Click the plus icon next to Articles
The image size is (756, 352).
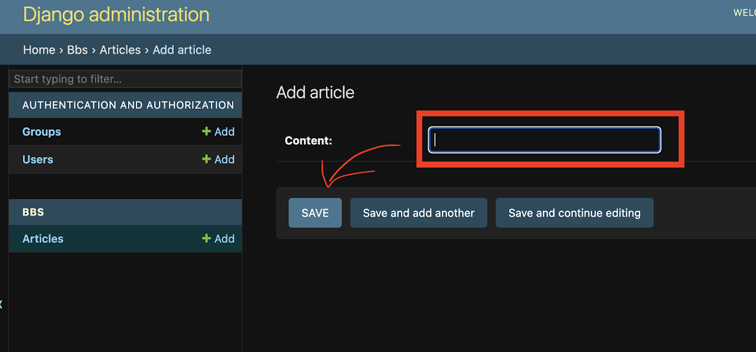206,238
